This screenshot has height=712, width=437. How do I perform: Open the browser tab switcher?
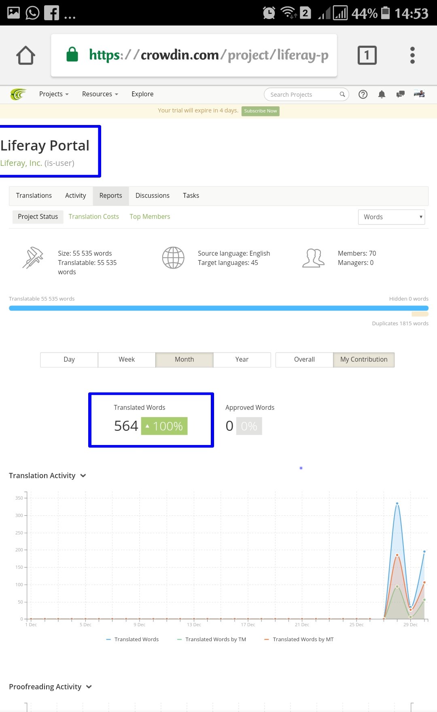point(367,55)
